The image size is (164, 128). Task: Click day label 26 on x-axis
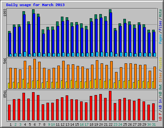tap(130, 124)
